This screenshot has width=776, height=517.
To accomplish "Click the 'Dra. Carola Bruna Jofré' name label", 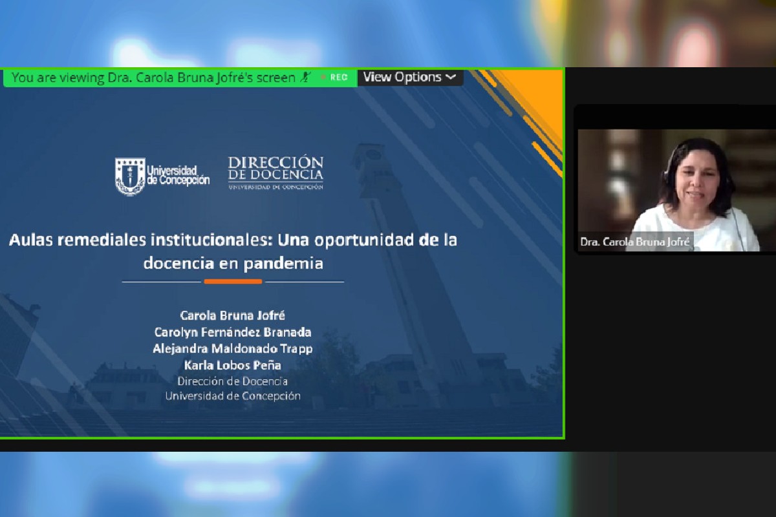I will click(x=635, y=242).
